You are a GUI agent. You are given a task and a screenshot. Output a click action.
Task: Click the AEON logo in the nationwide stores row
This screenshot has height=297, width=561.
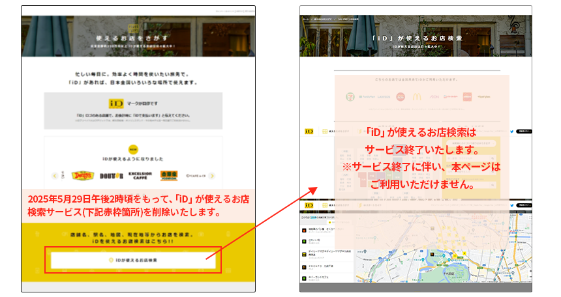[x=434, y=97]
